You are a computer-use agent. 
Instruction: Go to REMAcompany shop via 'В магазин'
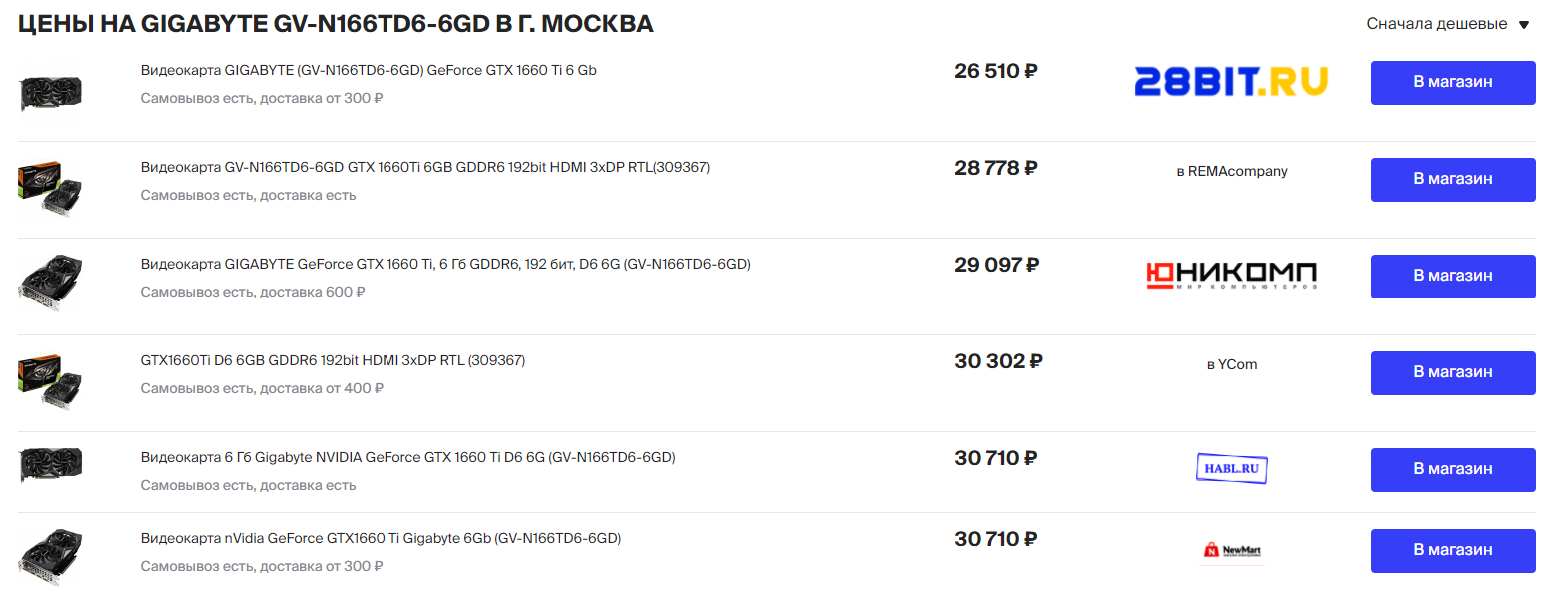tap(1452, 179)
